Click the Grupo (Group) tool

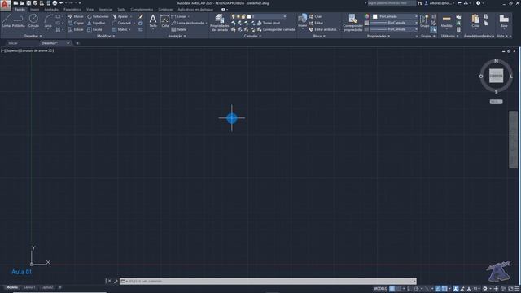pyautogui.click(x=424, y=20)
